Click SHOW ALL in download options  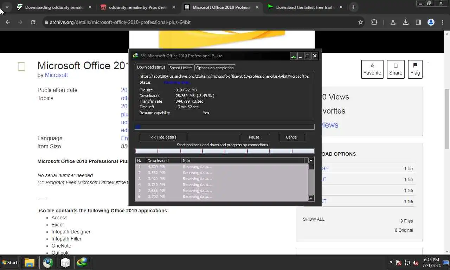[314, 219]
